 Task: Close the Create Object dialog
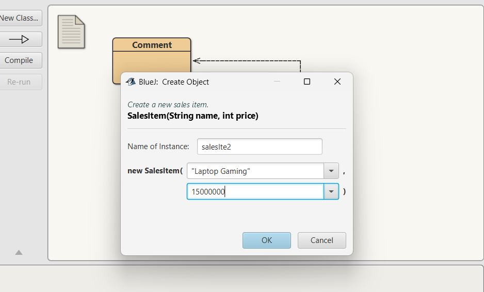(337, 82)
